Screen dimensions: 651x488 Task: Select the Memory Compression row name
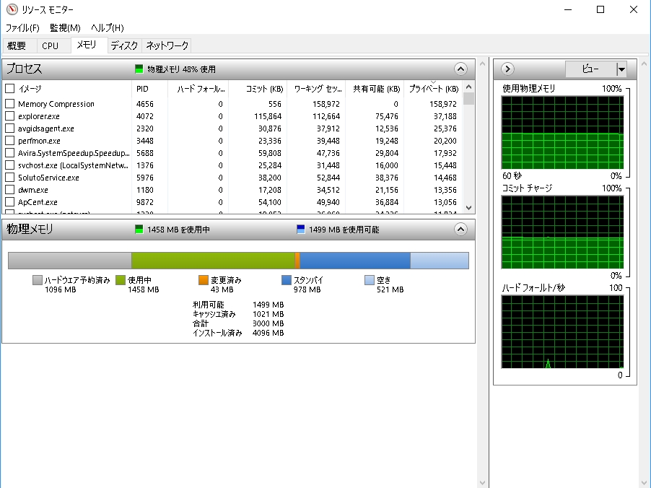(56, 104)
